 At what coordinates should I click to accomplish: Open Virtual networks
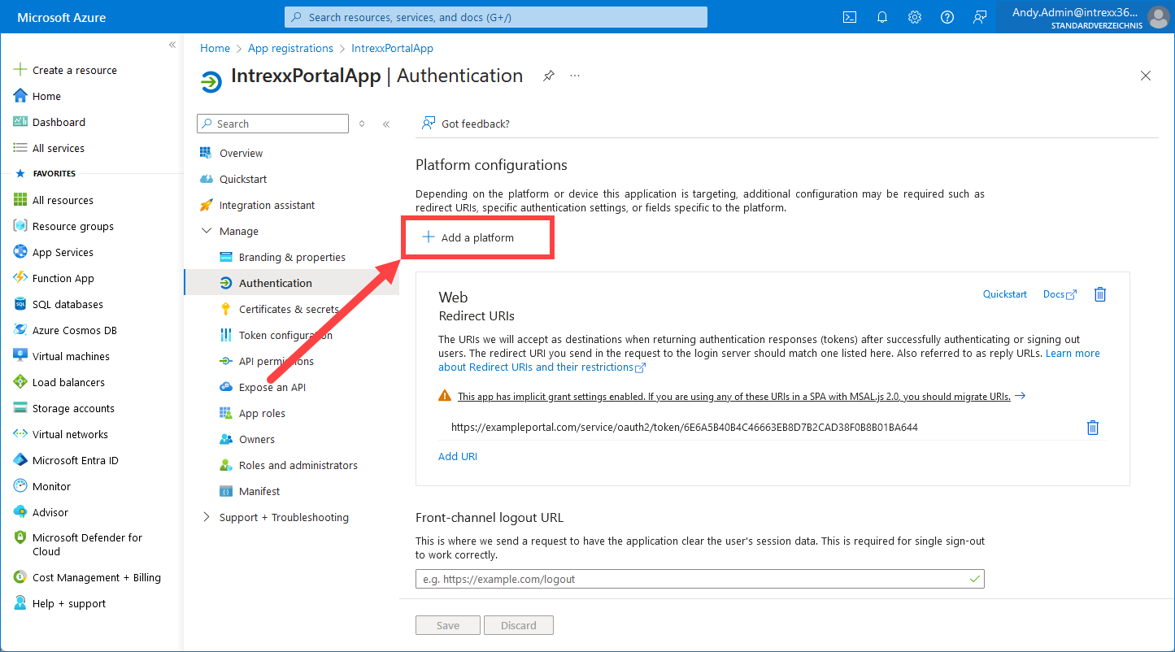(61, 434)
